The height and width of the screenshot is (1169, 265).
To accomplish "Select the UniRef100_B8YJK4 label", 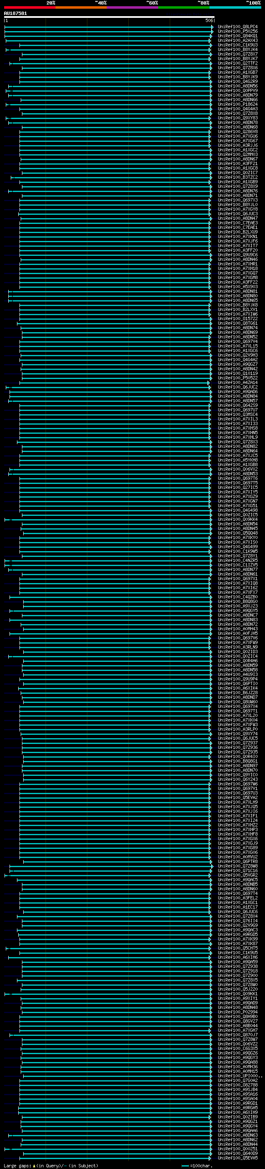I will point(238,49).
